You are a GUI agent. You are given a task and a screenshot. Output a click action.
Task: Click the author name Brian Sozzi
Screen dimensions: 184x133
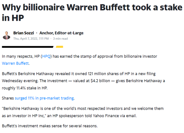24,33
